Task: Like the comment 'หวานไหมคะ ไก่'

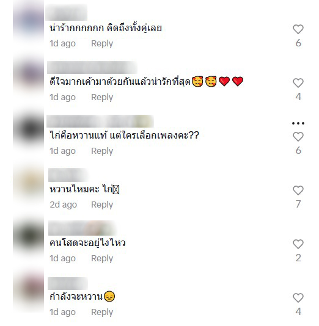Action: (x=298, y=190)
